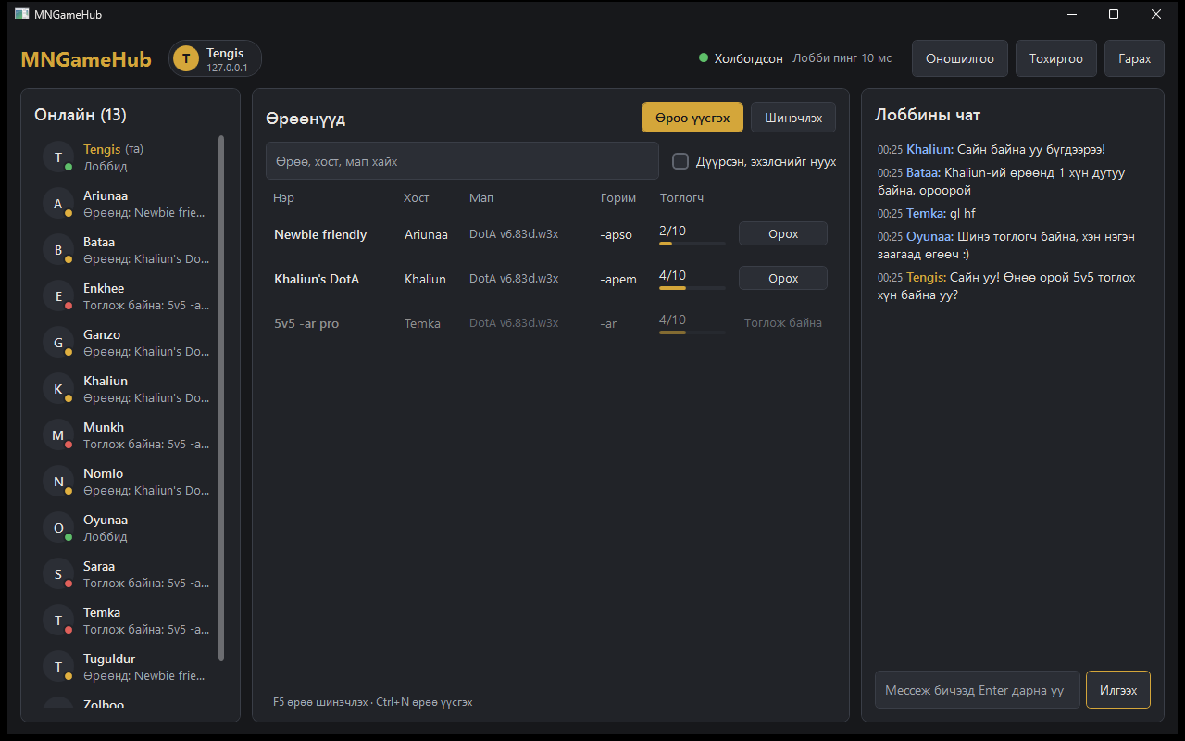Click the Тоглогч column header
This screenshot has height=741, width=1185.
(x=682, y=198)
